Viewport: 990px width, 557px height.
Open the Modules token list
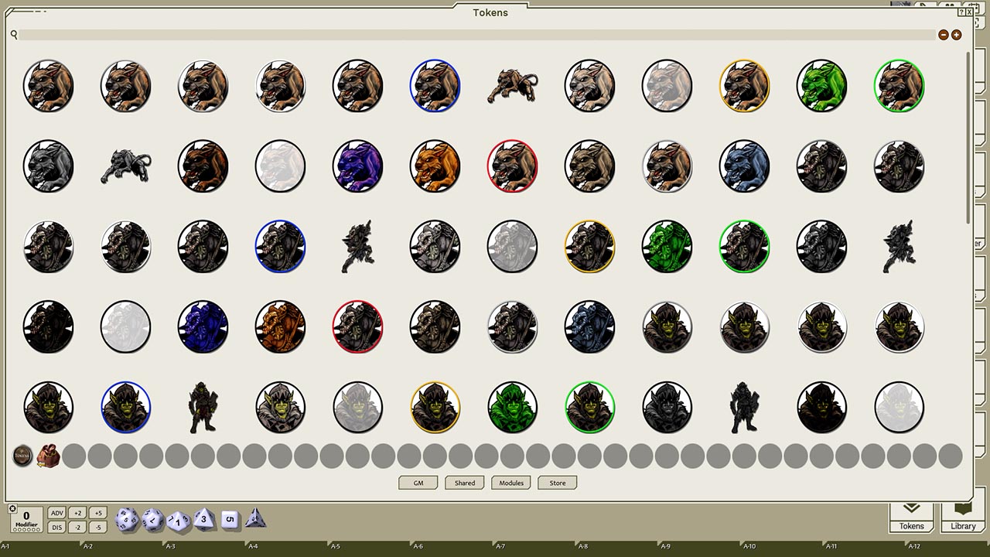[511, 483]
